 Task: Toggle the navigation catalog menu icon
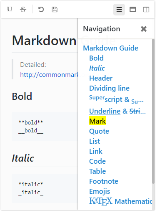coord(119,10)
